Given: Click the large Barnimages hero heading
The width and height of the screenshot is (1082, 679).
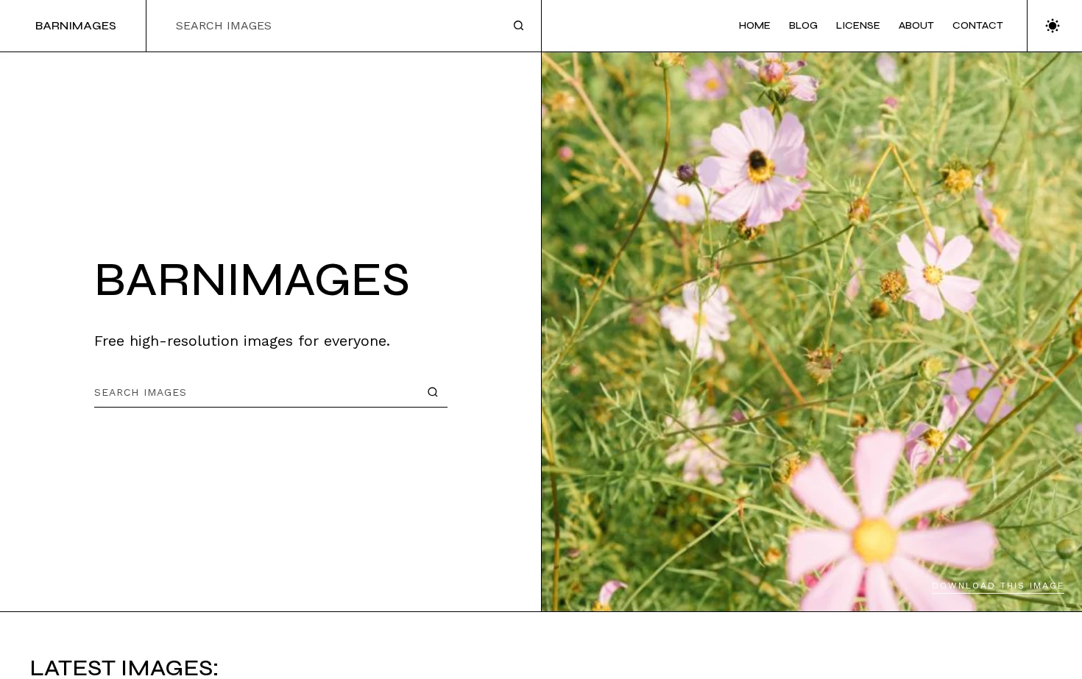Looking at the screenshot, I should pos(252,280).
